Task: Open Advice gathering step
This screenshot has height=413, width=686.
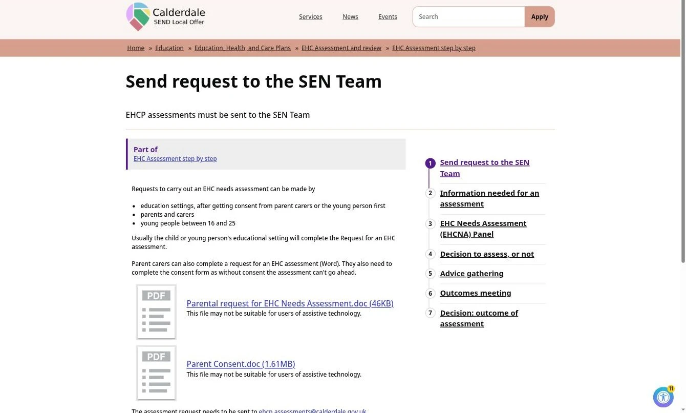Action: pos(471,274)
